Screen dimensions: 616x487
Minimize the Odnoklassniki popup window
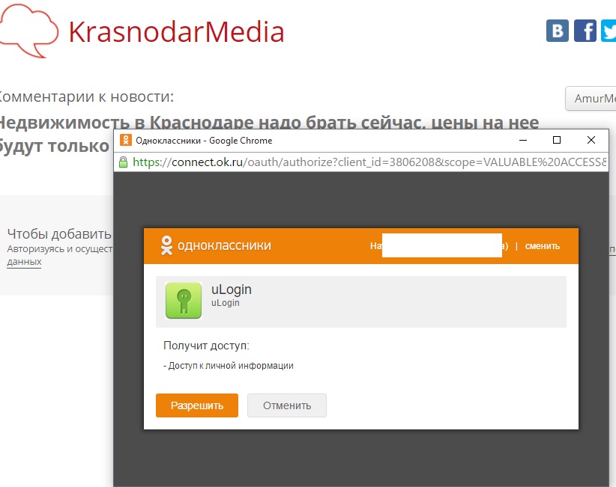point(523,140)
